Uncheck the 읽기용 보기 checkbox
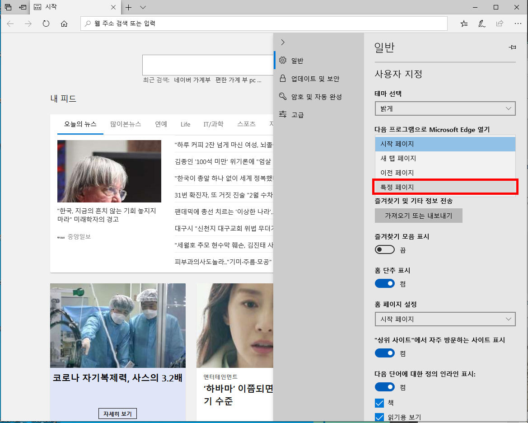The image size is (528, 423). [x=379, y=417]
